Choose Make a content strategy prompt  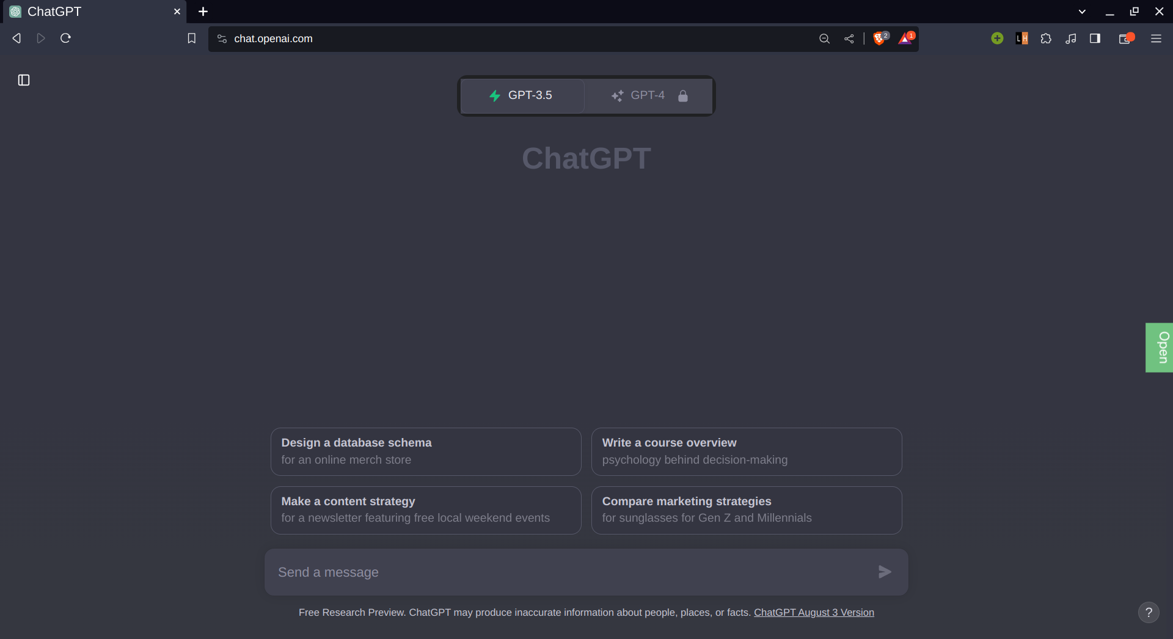(426, 510)
